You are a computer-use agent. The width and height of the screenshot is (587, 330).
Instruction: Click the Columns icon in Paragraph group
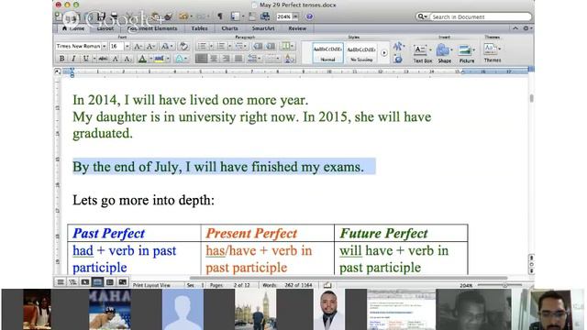click(x=286, y=47)
